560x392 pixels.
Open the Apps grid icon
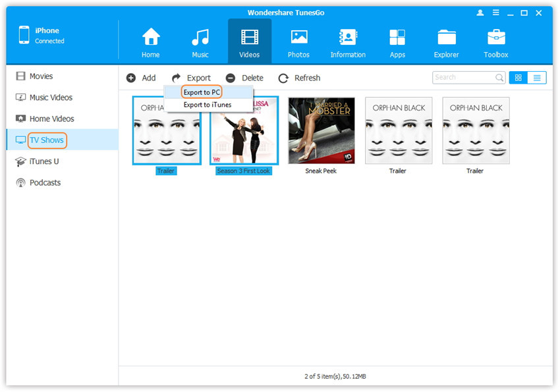coord(397,38)
